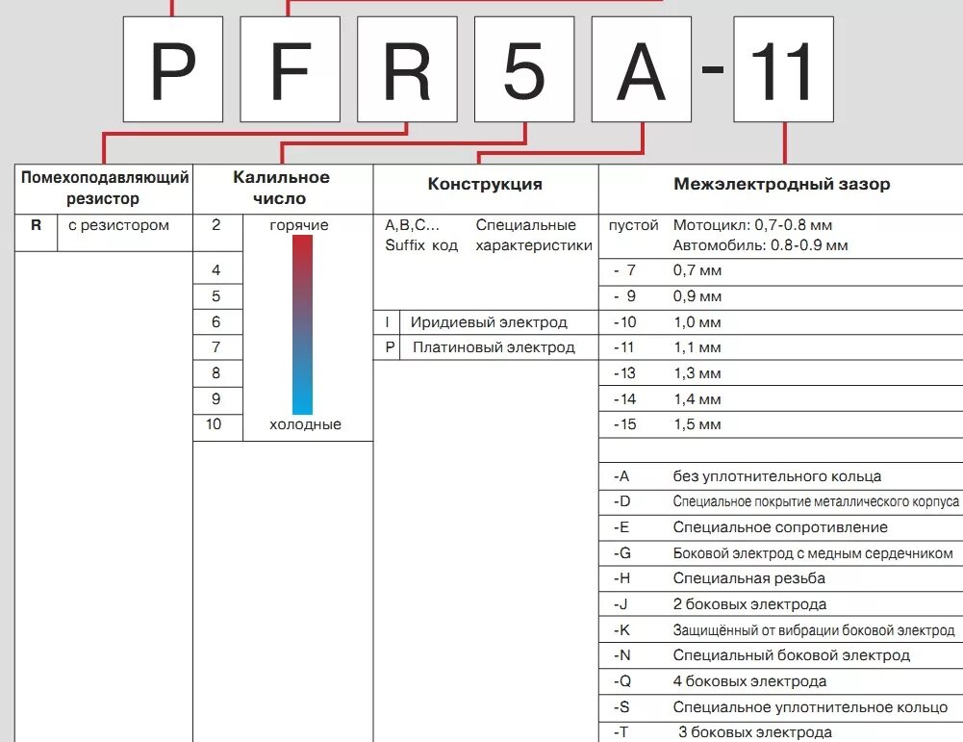Click gap value '1,1 мм'
The width and height of the screenshot is (963, 742).
tap(697, 347)
